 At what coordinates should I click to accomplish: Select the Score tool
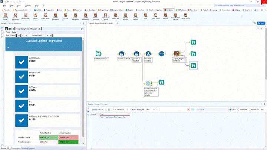145,16
